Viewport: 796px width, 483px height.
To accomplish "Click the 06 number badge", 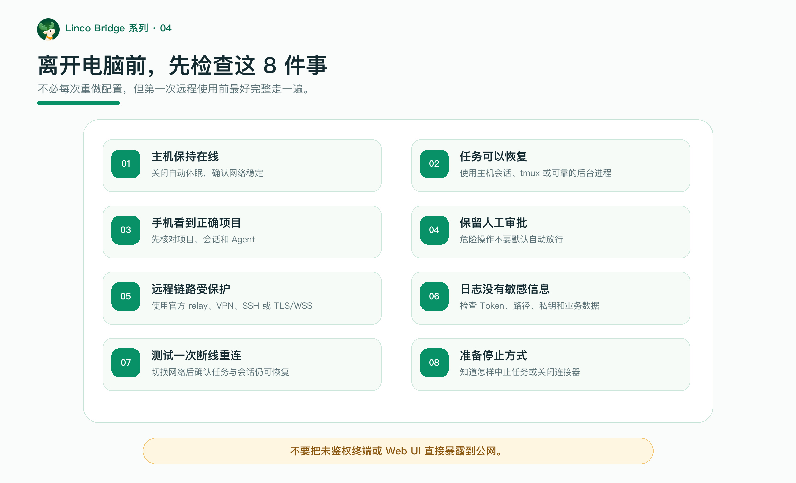I will point(434,296).
